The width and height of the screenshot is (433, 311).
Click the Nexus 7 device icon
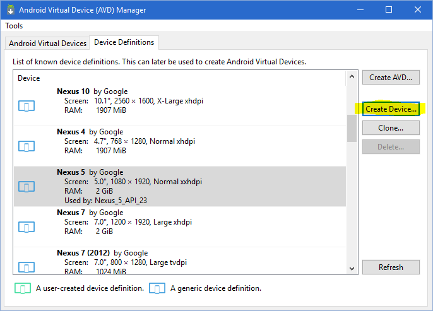click(x=26, y=227)
